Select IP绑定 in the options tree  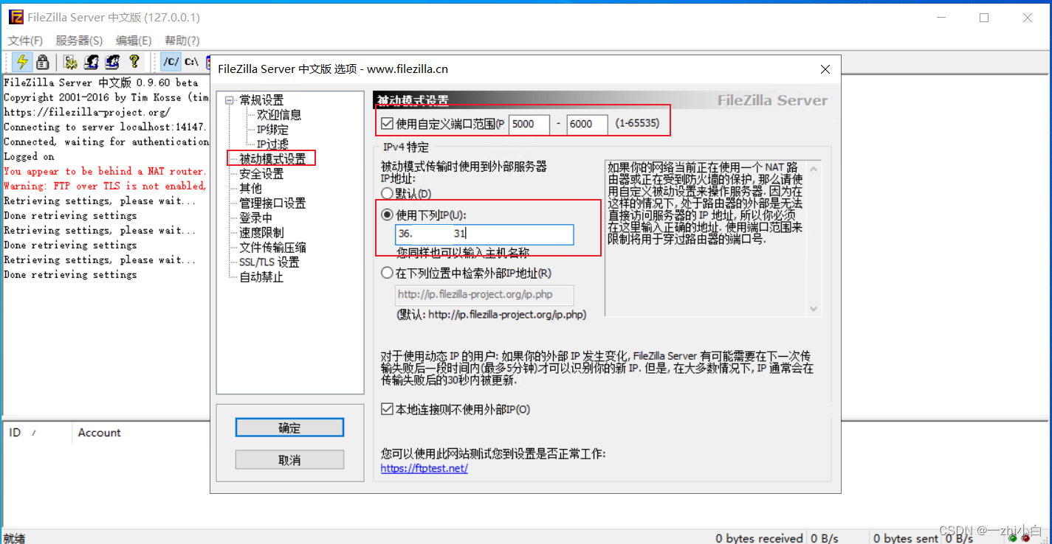click(272, 130)
